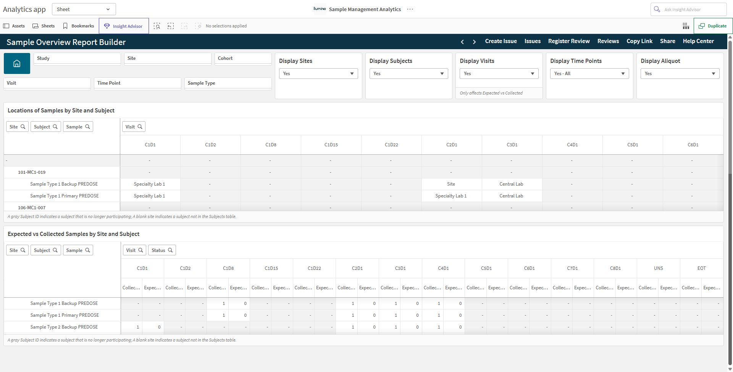Click Copy Link
Screen dimensions: 733x372
tap(639, 41)
